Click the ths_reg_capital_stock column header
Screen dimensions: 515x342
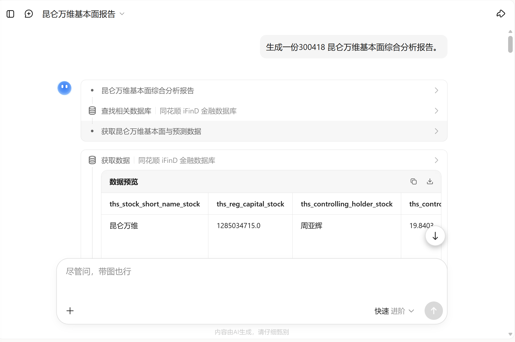pyautogui.click(x=250, y=204)
